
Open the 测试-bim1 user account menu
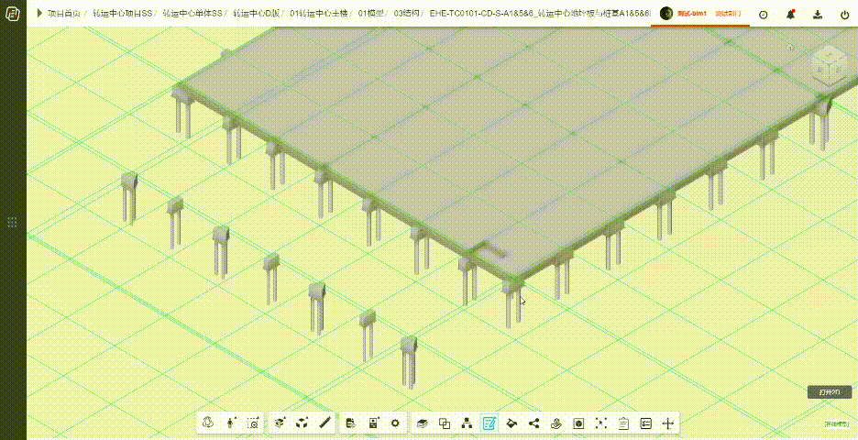[x=686, y=14]
